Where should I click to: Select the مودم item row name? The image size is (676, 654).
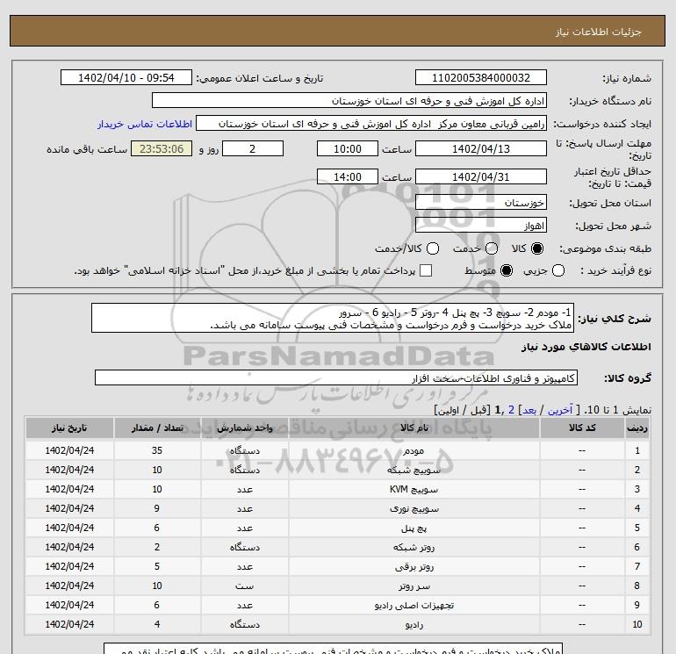pos(414,451)
